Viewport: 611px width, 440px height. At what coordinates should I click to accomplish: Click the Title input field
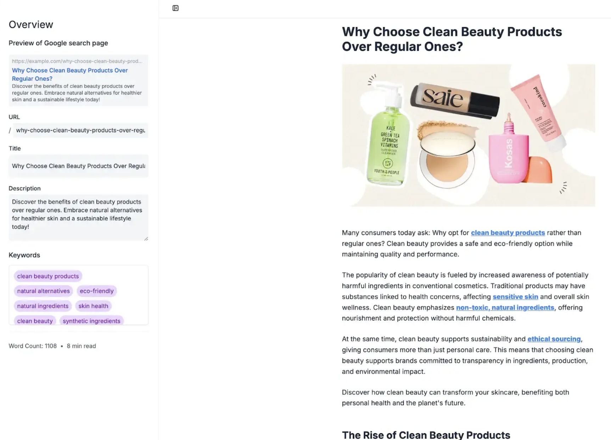(x=78, y=166)
